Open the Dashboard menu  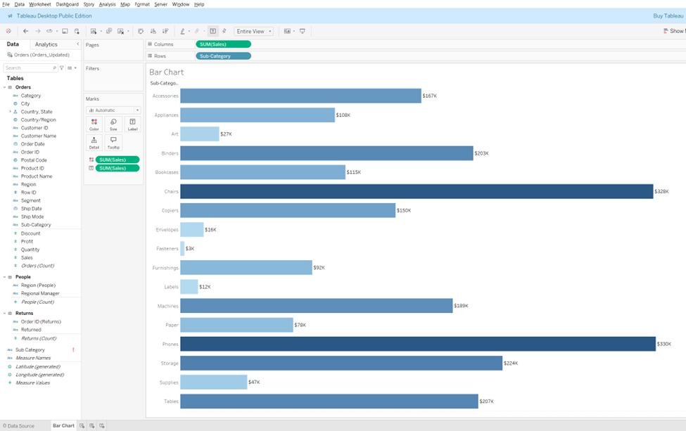click(67, 4)
